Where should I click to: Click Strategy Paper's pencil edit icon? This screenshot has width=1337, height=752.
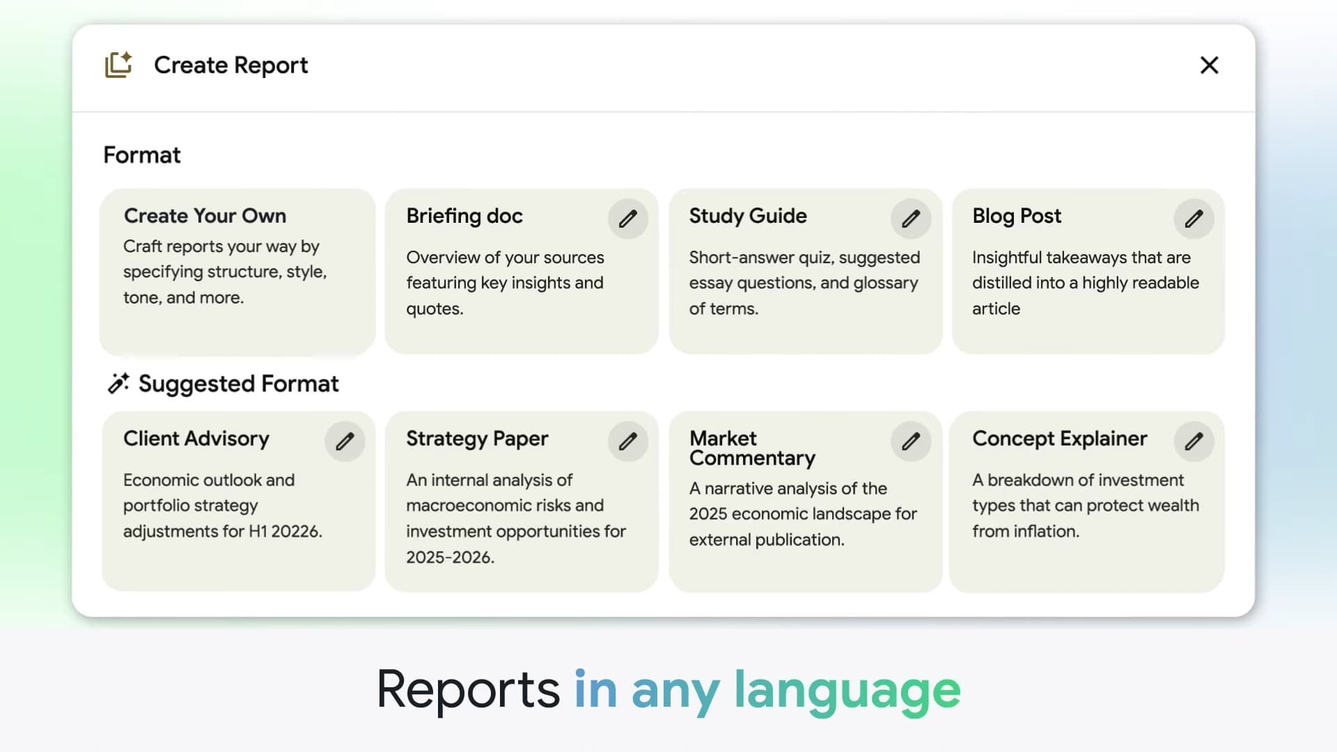[x=627, y=441]
